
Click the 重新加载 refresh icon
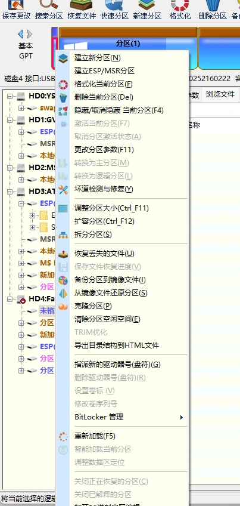click(63, 437)
